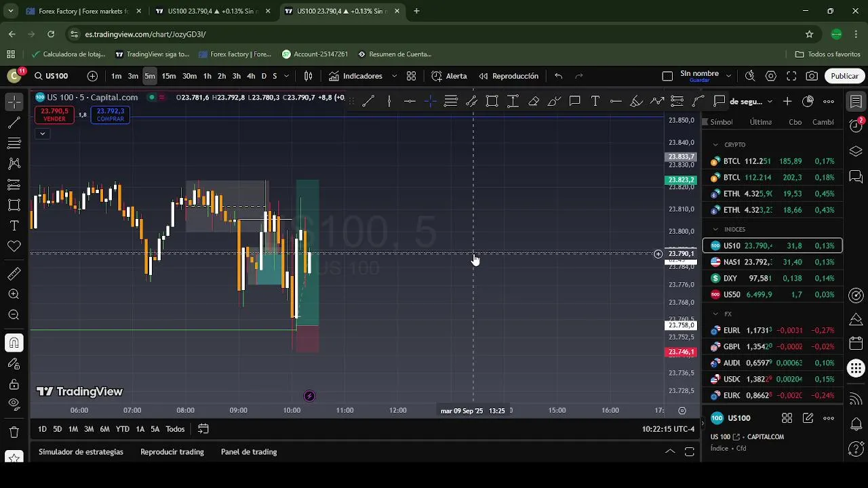The image size is (868, 488).
Task: Click the Indicadores button
Action: (x=356, y=76)
